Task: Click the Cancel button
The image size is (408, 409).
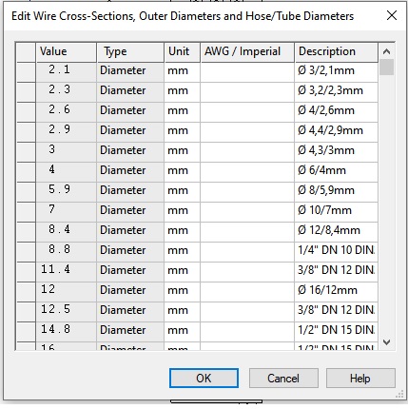Action: [283, 378]
